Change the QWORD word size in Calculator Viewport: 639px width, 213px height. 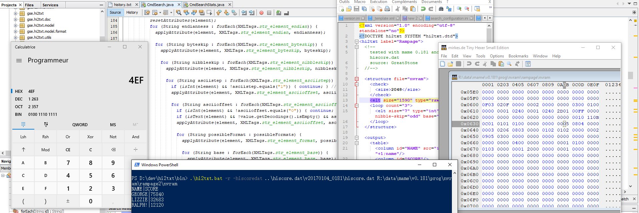click(80, 125)
